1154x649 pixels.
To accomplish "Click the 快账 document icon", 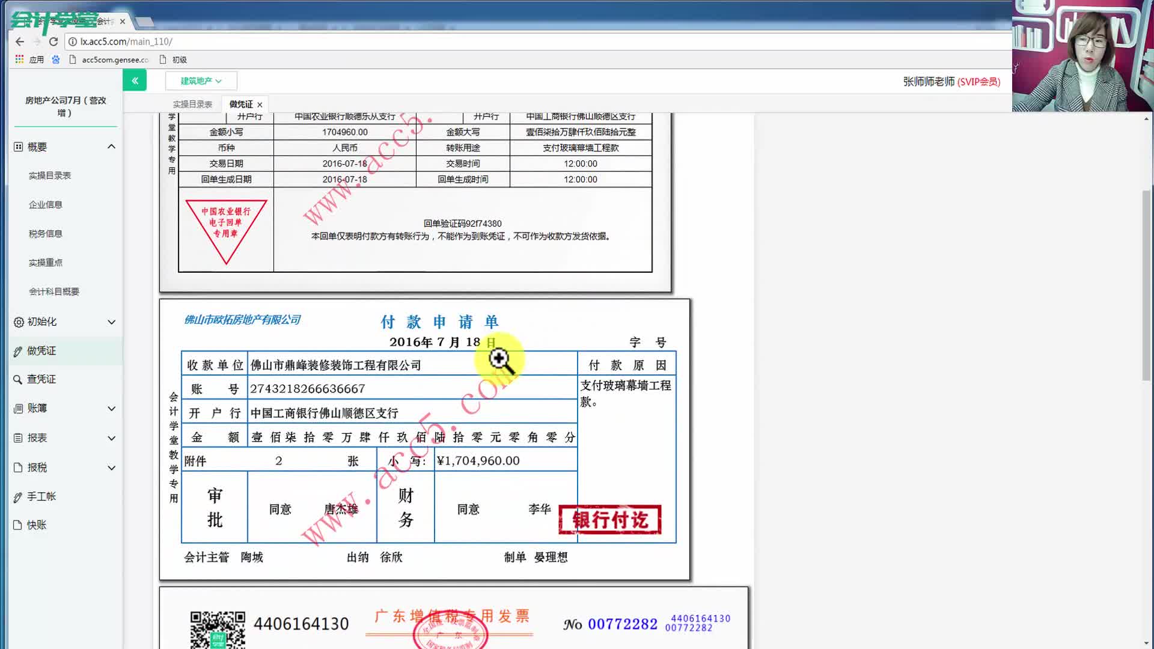I will pyautogui.click(x=18, y=524).
